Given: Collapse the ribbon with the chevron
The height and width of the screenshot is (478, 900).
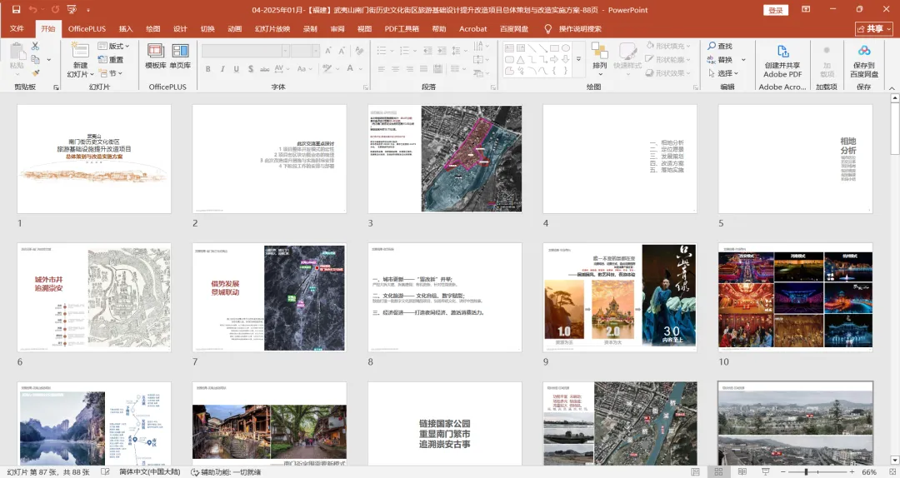Looking at the screenshot, I should [892, 87].
